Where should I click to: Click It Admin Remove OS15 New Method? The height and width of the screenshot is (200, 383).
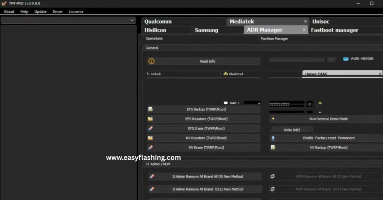[205, 189]
